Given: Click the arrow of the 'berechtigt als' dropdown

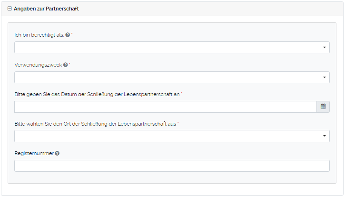Looking at the screenshot, I should click(324, 48).
